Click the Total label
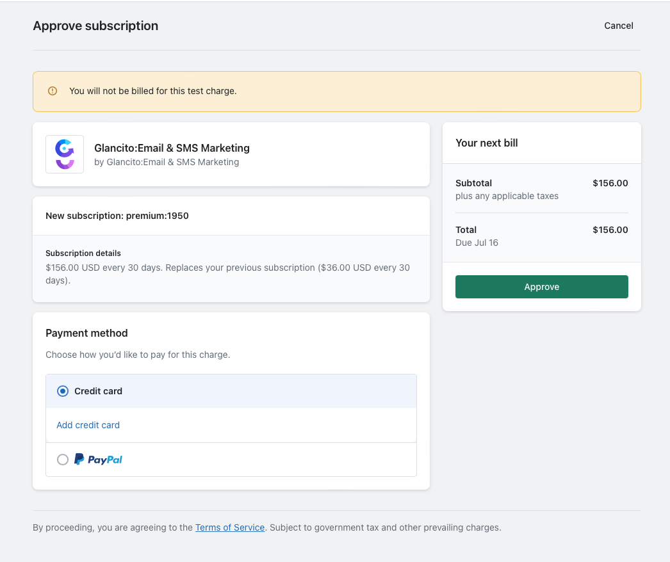 point(466,230)
